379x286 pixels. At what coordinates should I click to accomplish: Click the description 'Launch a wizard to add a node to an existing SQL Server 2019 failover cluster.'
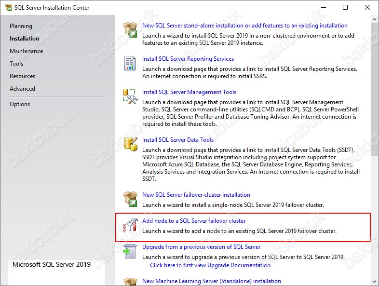click(239, 231)
